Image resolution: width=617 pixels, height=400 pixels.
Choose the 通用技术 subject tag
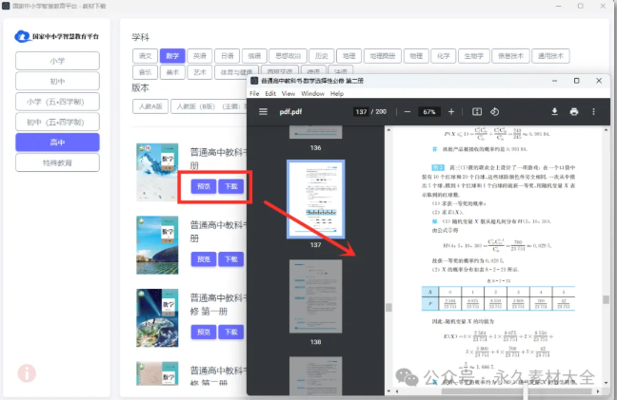(550, 56)
